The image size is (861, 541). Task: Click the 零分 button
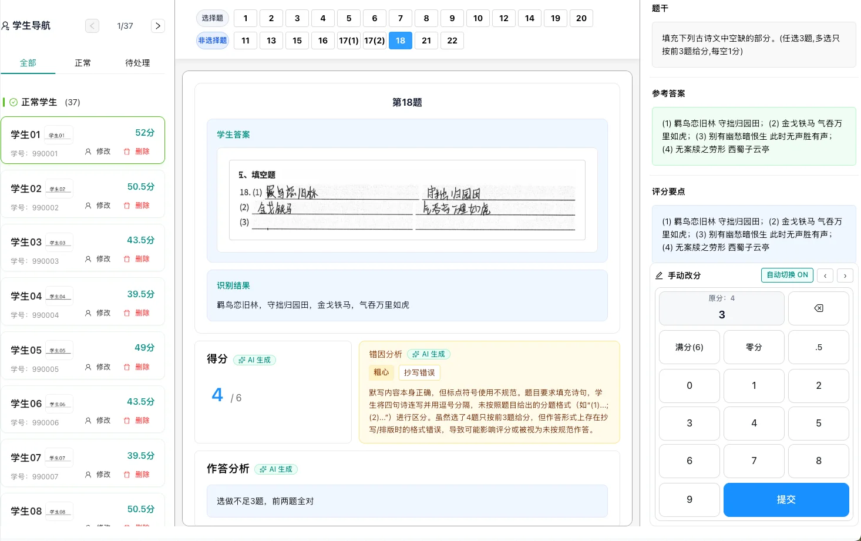[754, 347]
